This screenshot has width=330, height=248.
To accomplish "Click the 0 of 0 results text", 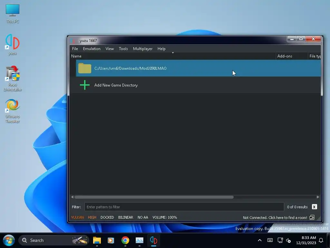I will click(x=297, y=207).
